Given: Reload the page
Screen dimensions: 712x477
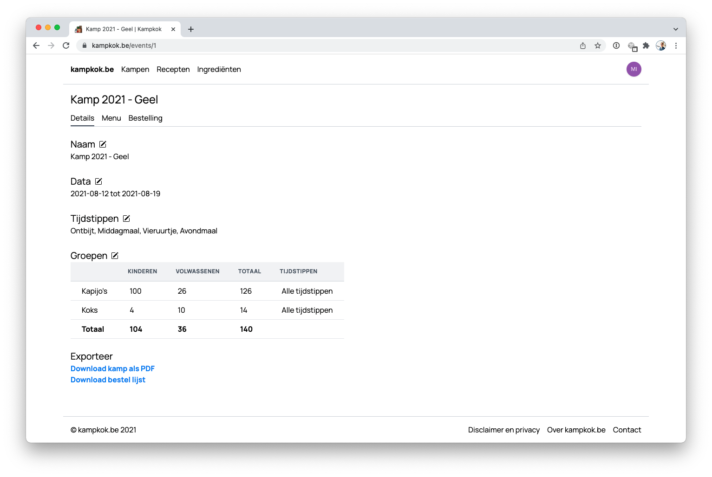Looking at the screenshot, I should (66, 45).
